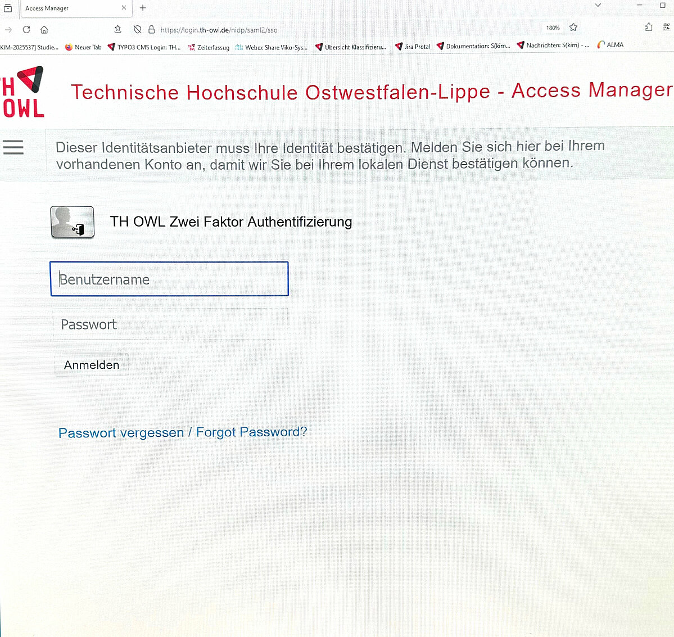Open the Webex Share Viko-Sys bookmark

[x=272, y=47]
